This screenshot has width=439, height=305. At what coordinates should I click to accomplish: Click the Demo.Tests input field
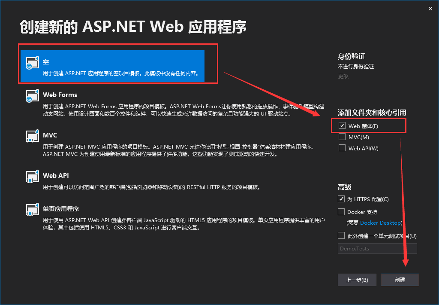pyautogui.click(x=377, y=249)
